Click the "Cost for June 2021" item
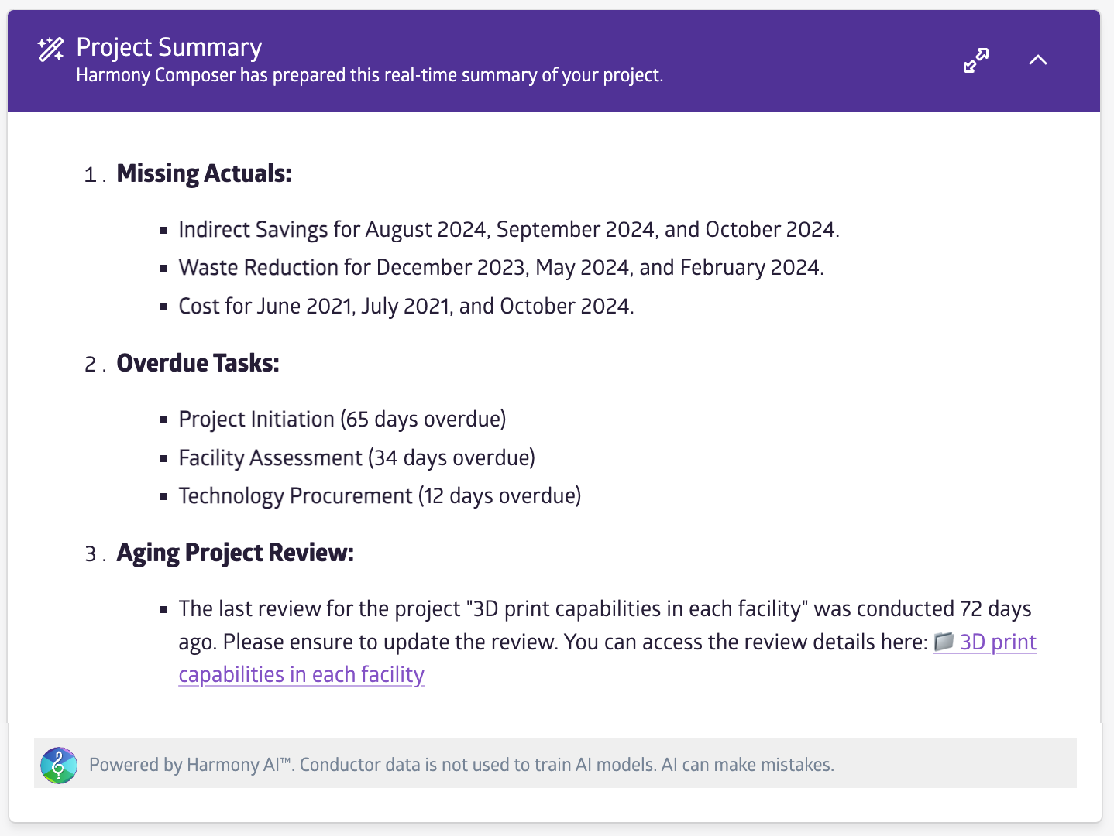Viewport: 1114px width, 836px height. (x=406, y=307)
